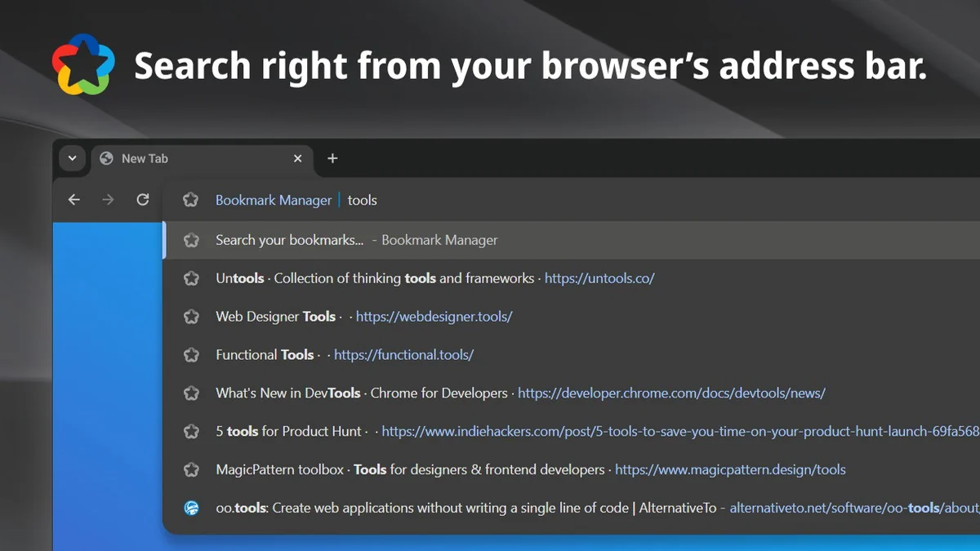Choose the Web Designer Tools suggestion
Screen dimensions: 980x551
click(x=275, y=317)
